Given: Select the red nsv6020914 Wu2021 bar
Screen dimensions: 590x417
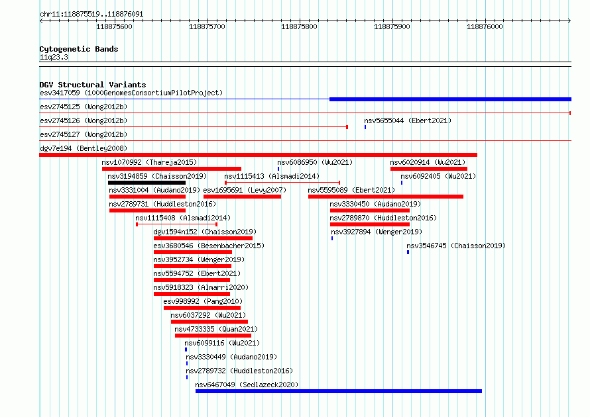Looking at the screenshot, I should [429, 169].
